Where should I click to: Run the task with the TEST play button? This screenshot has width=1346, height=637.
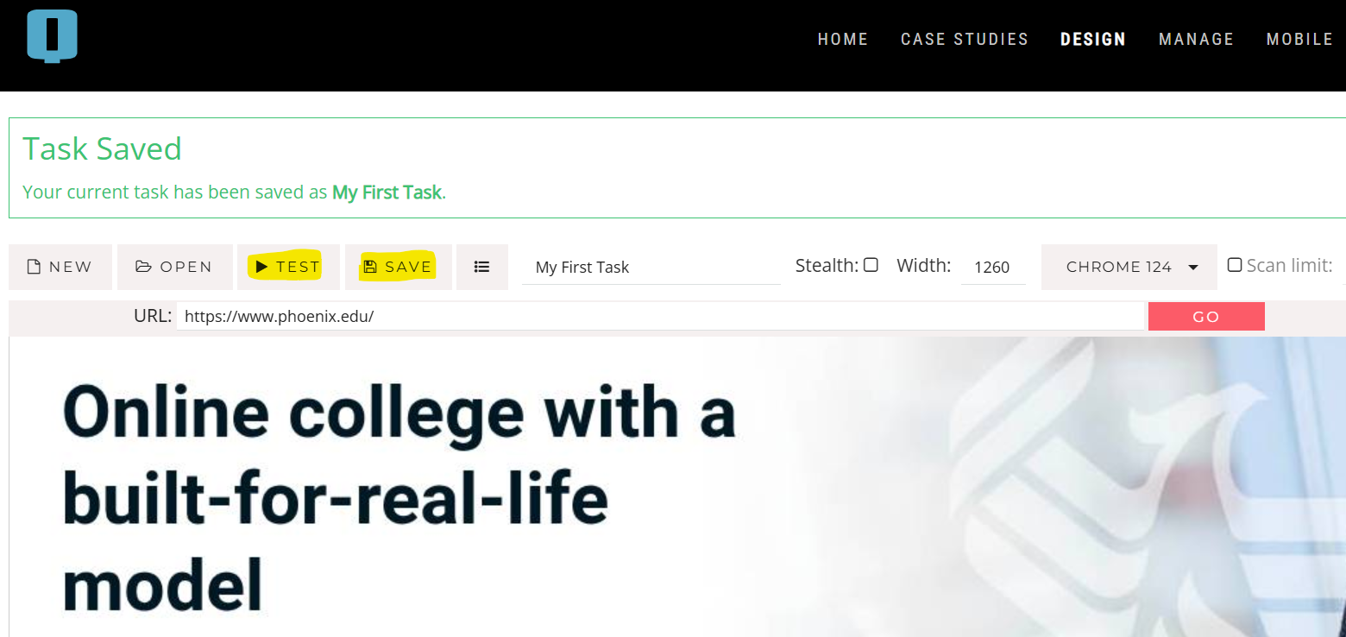coord(288,267)
